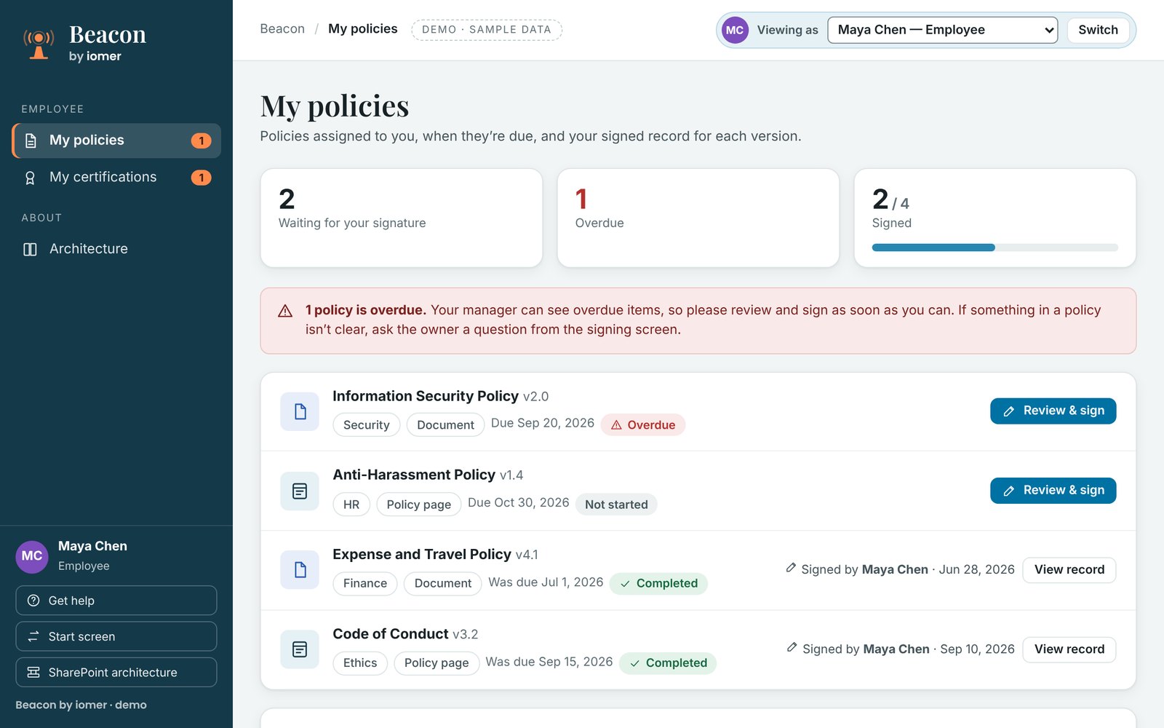Open Architecture in the sidebar

click(x=116, y=249)
